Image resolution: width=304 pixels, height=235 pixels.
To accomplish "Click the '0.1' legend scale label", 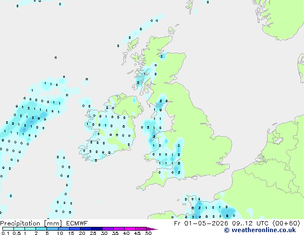I will pyautogui.click(x=5, y=233).
